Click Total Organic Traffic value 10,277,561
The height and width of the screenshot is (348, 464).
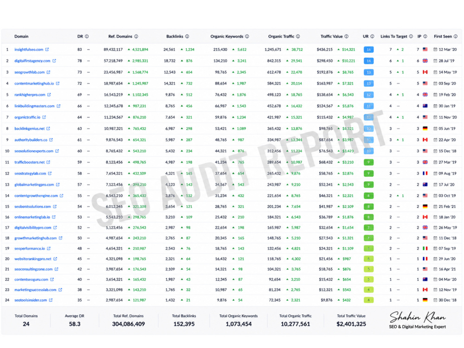[x=295, y=324]
